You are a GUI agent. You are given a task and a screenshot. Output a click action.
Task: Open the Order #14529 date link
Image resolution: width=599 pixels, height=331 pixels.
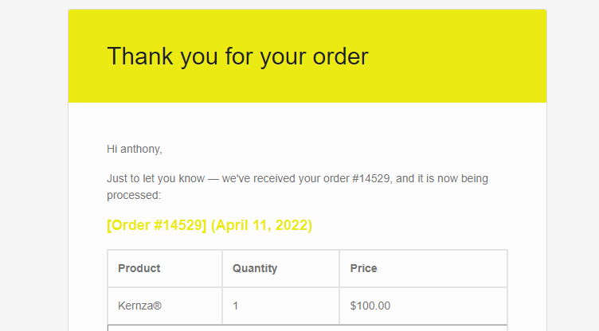(209, 225)
